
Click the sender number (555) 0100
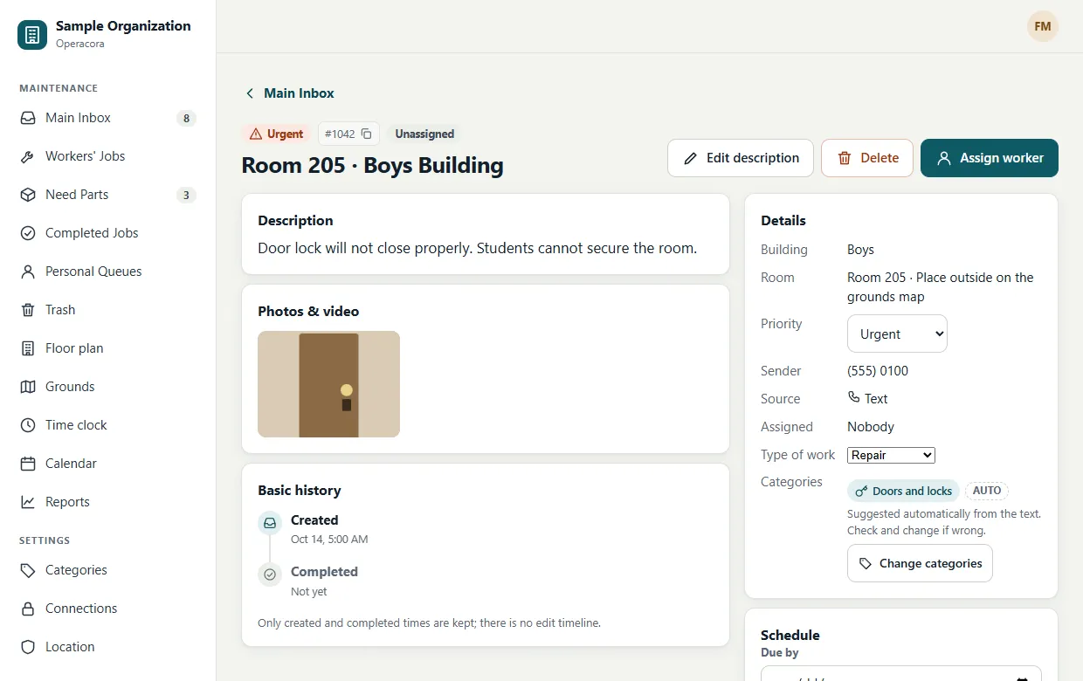[878, 371]
